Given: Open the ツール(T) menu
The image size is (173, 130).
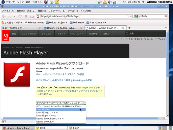Looking at the screenshot, I should click(73, 11).
